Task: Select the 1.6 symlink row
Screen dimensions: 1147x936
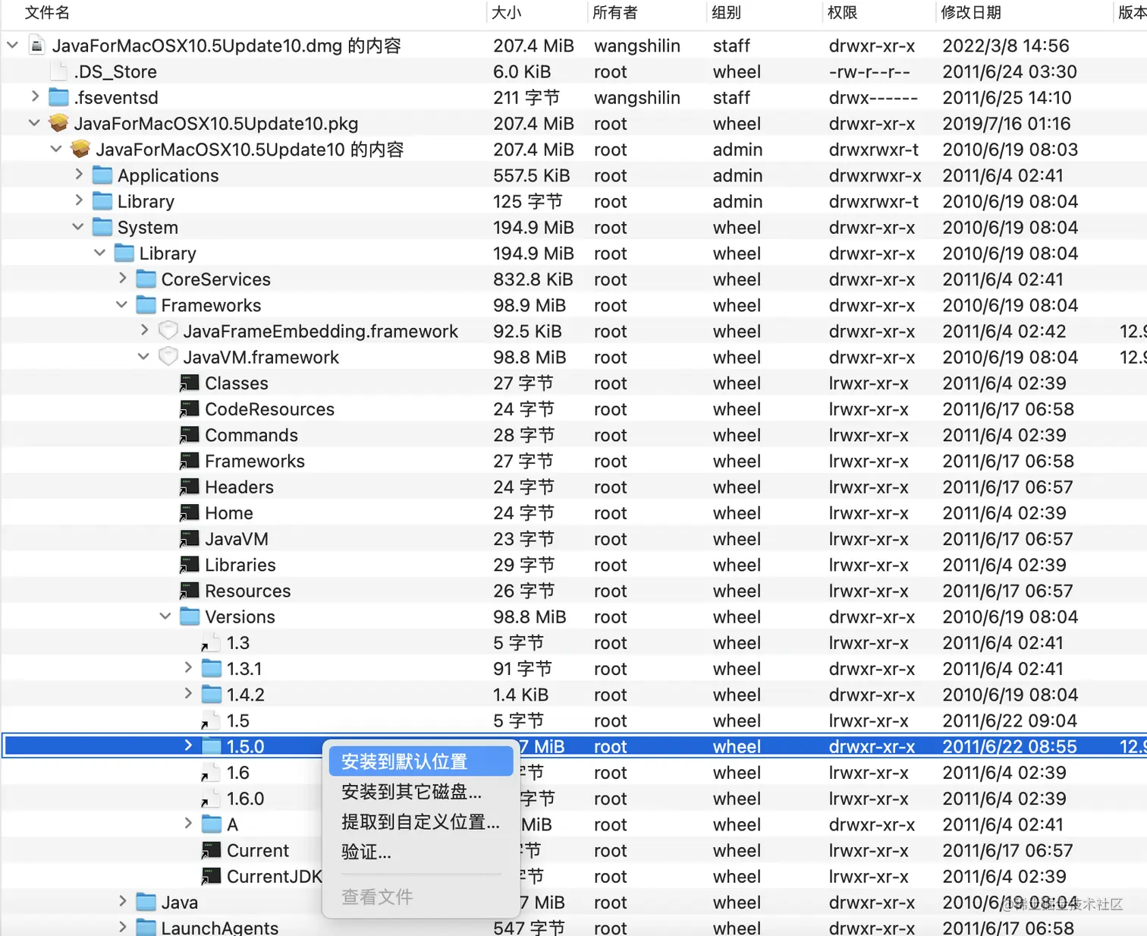Action: point(573,773)
